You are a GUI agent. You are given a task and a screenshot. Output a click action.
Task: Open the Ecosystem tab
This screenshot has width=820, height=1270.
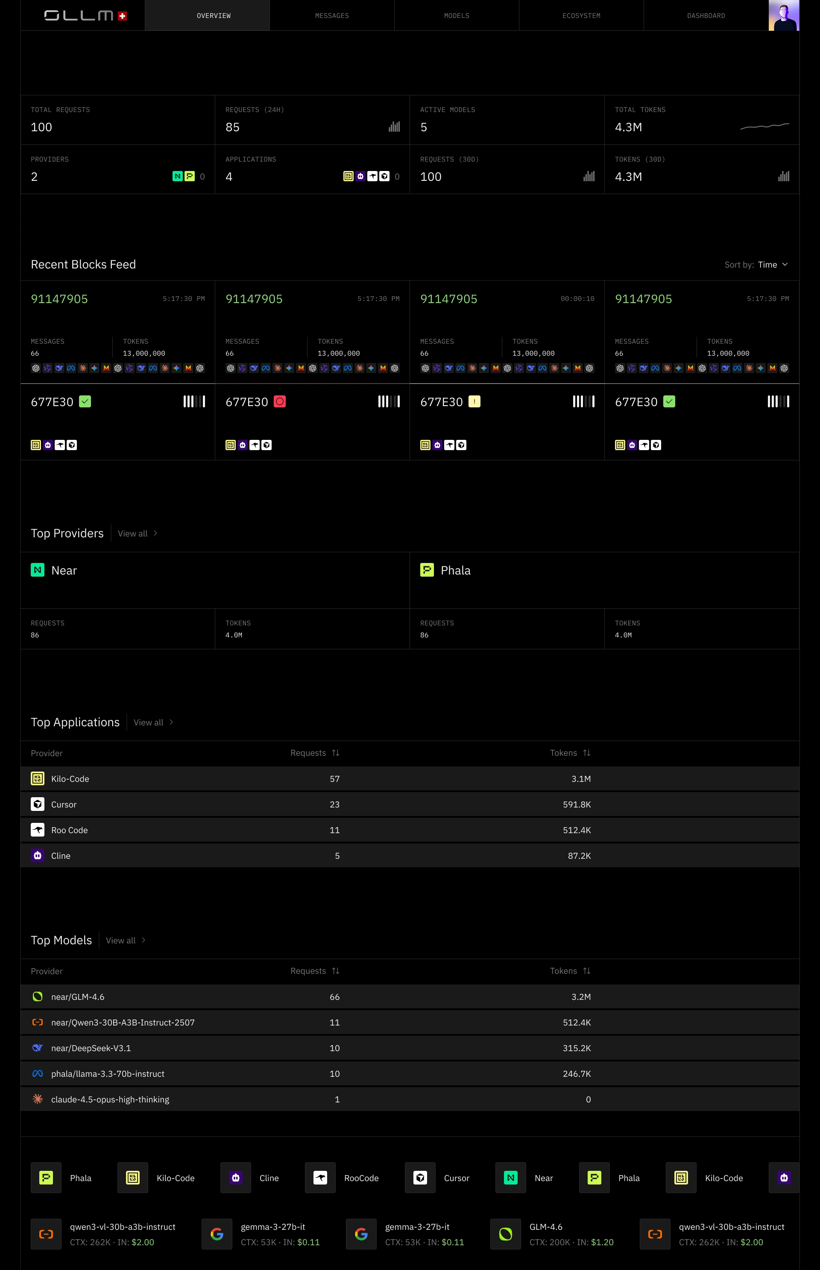click(581, 15)
